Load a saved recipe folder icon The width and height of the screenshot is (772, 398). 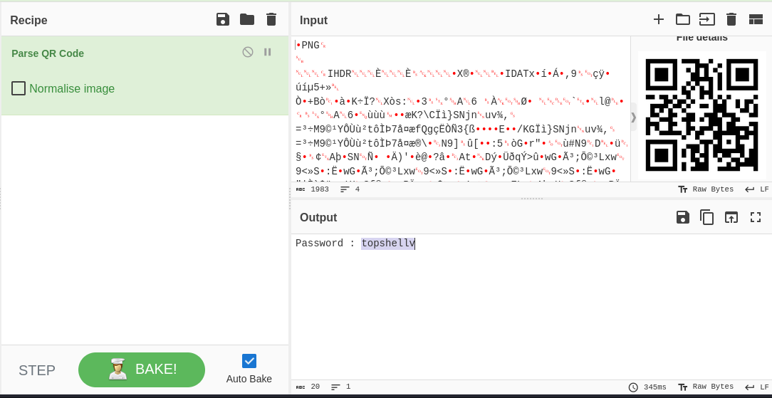click(x=247, y=19)
